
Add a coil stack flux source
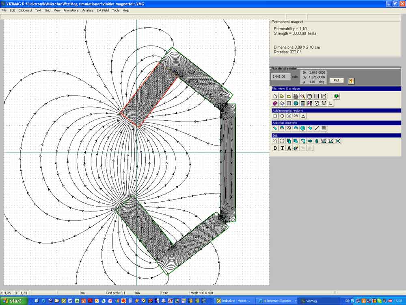[324, 128]
